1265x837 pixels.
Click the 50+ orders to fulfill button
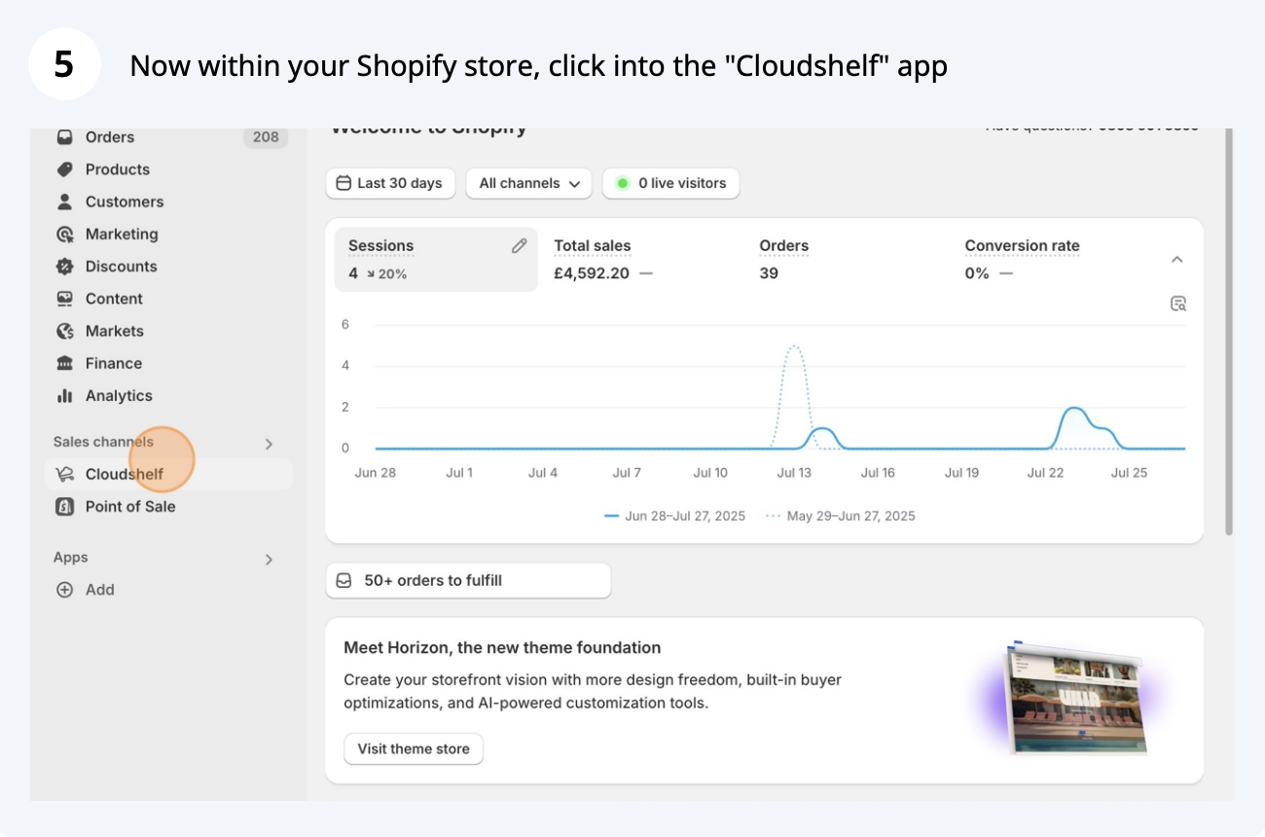pyautogui.click(x=469, y=580)
